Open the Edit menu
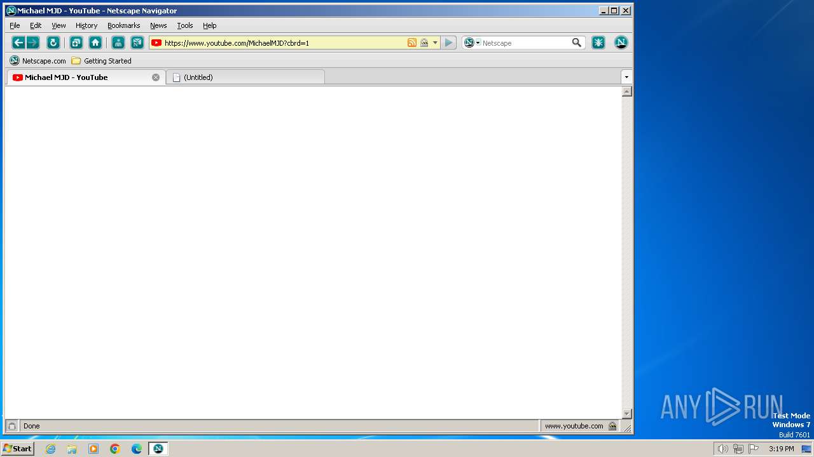The height and width of the screenshot is (457, 814). click(x=36, y=25)
